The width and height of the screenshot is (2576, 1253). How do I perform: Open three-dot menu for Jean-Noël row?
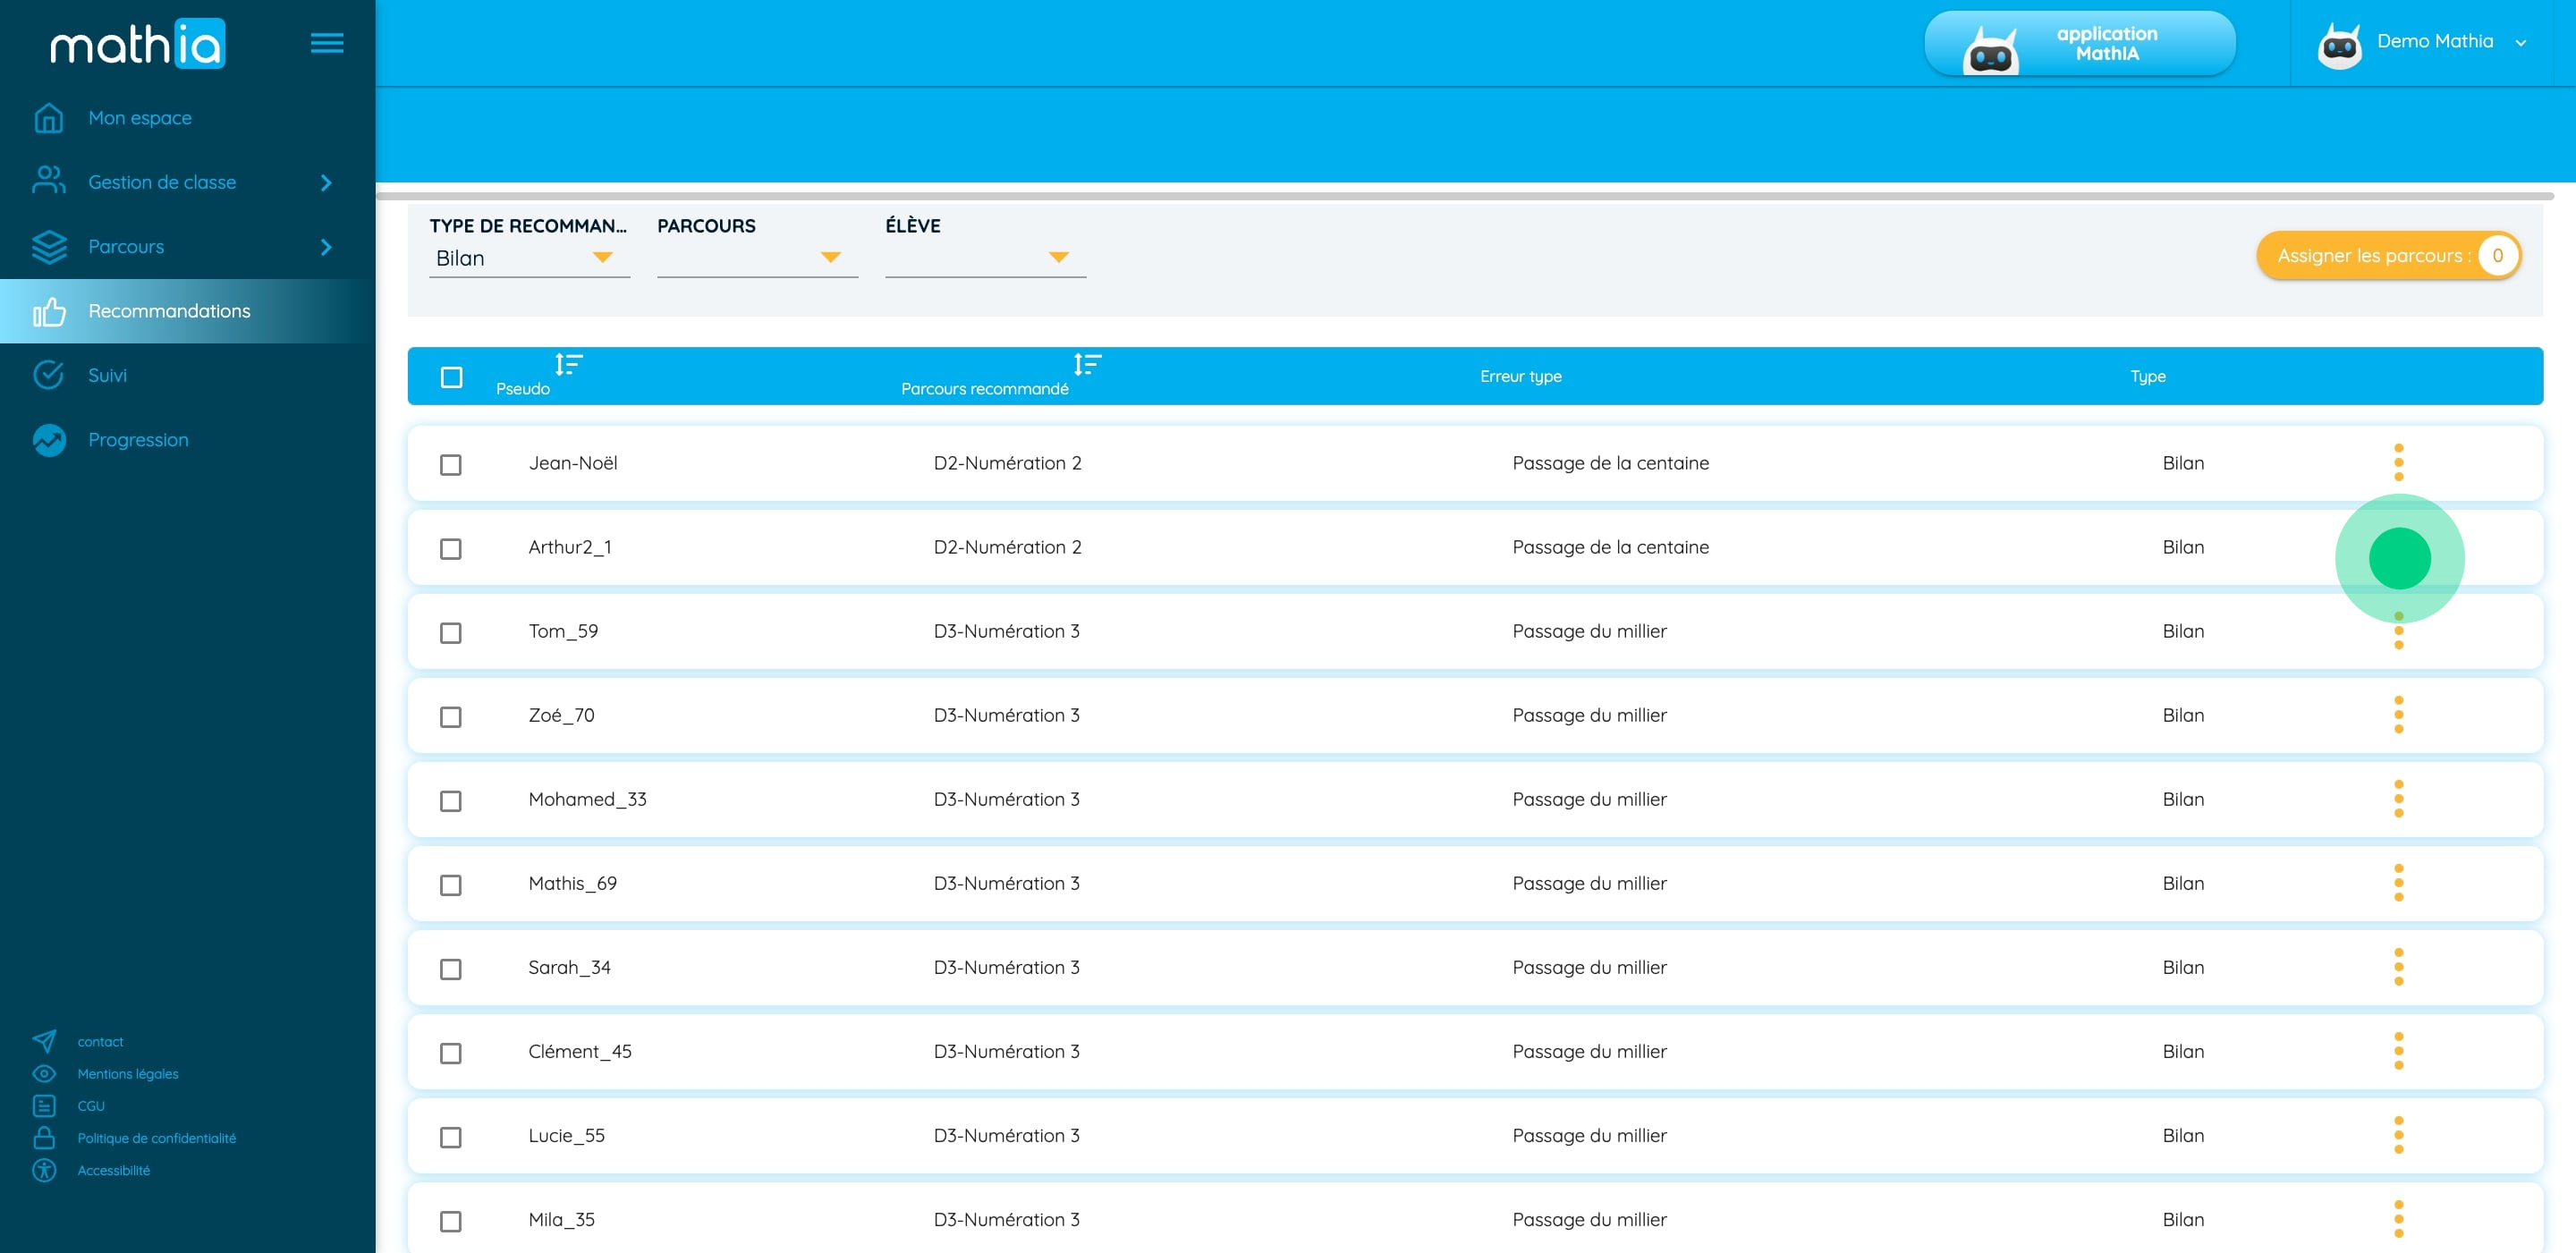2398,462
